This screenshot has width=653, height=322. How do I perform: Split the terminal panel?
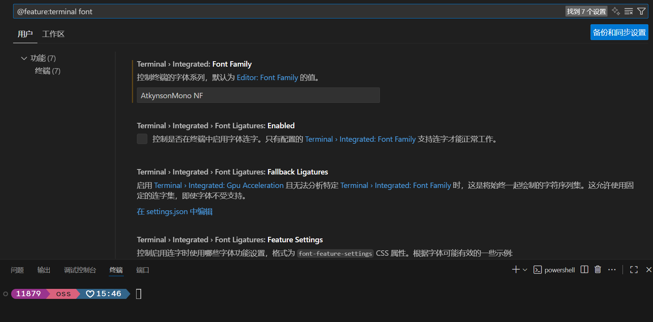584,270
